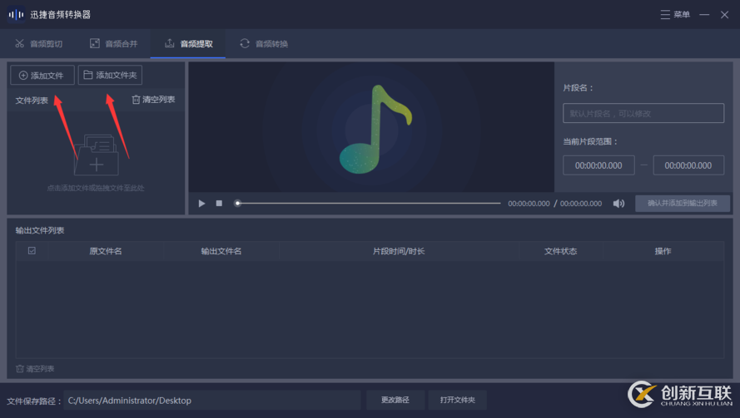Click the 原文件名 column header
The image size is (740, 418).
(x=106, y=251)
